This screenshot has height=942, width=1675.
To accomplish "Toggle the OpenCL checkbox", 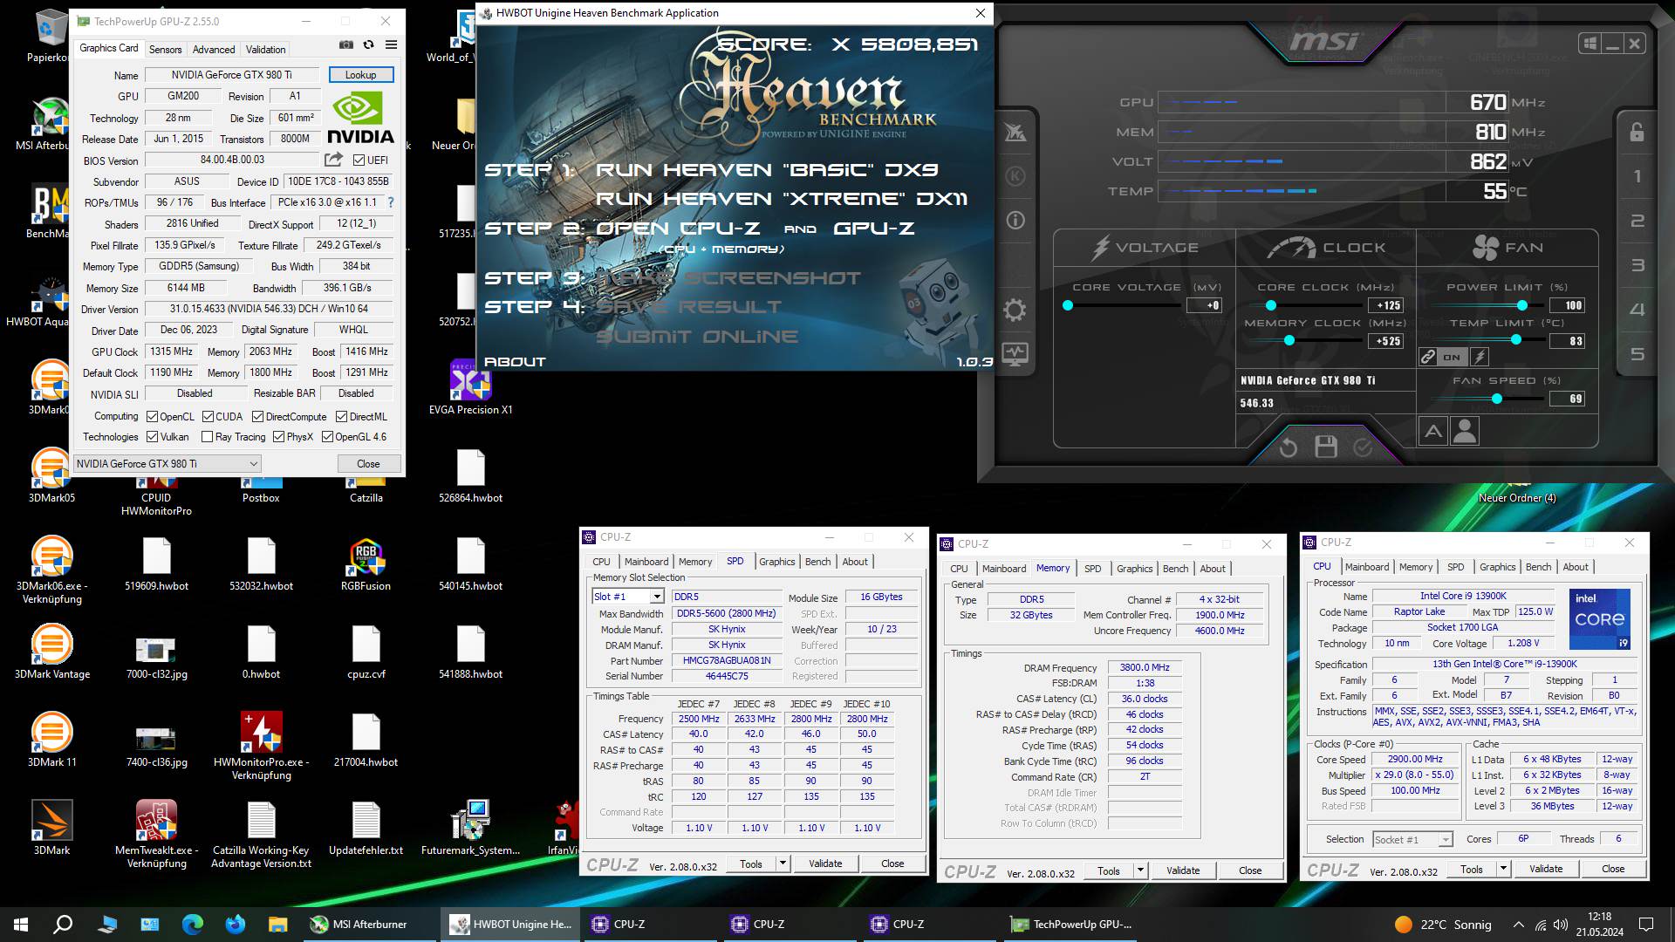I will [x=152, y=417].
